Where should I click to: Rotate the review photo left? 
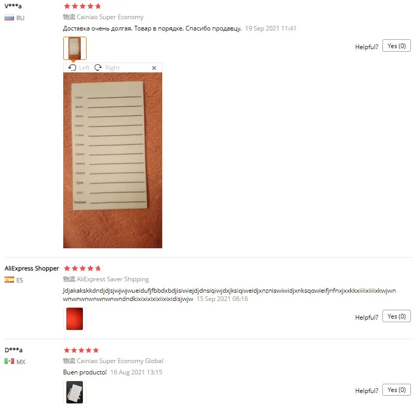[x=79, y=68]
